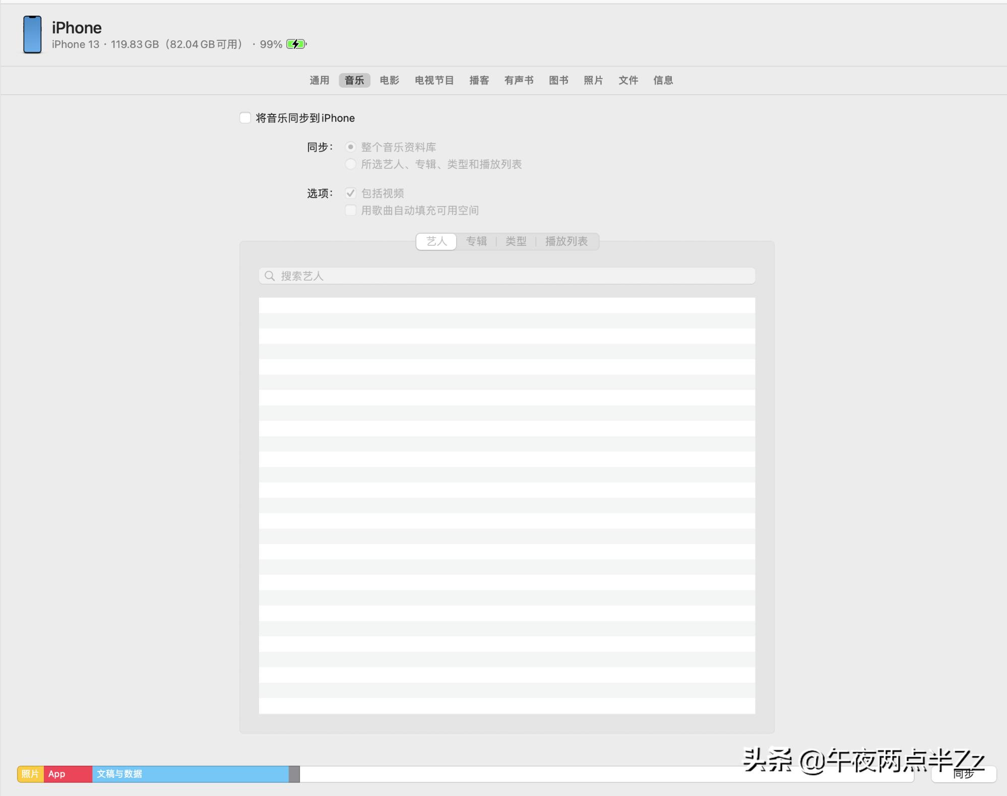
Task: Choose 所选艺人、专辑、类型和播放列表 option
Action: tap(351, 164)
